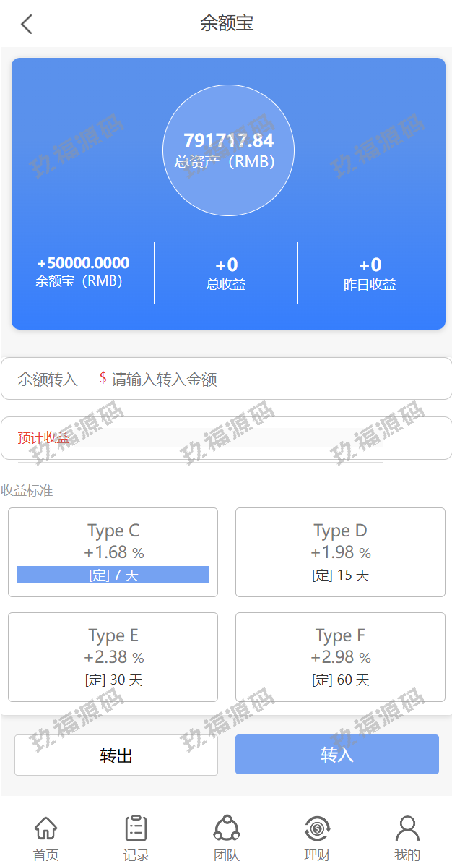Select Type D 15-day plan
Screen dimensions: 452x861
click(340, 552)
